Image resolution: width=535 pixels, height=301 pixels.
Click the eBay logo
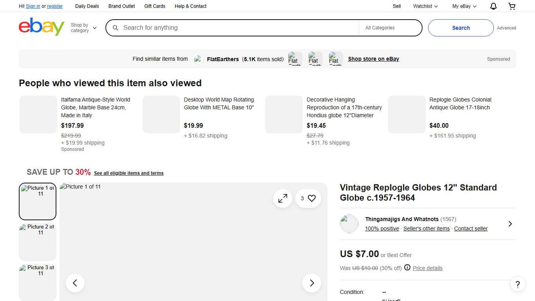42,27
